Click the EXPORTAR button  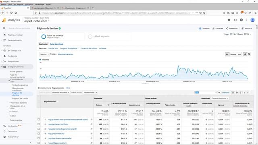[218, 29]
